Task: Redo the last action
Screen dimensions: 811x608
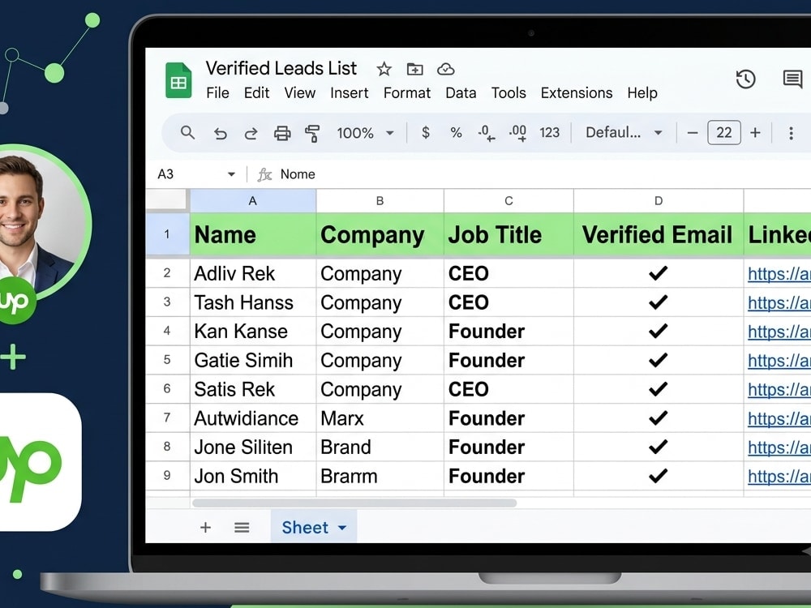Action: (x=251, y=134)
